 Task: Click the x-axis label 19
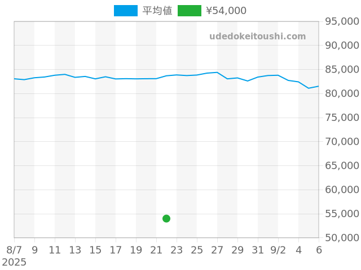pyautogui.click(x=136, y=250)
